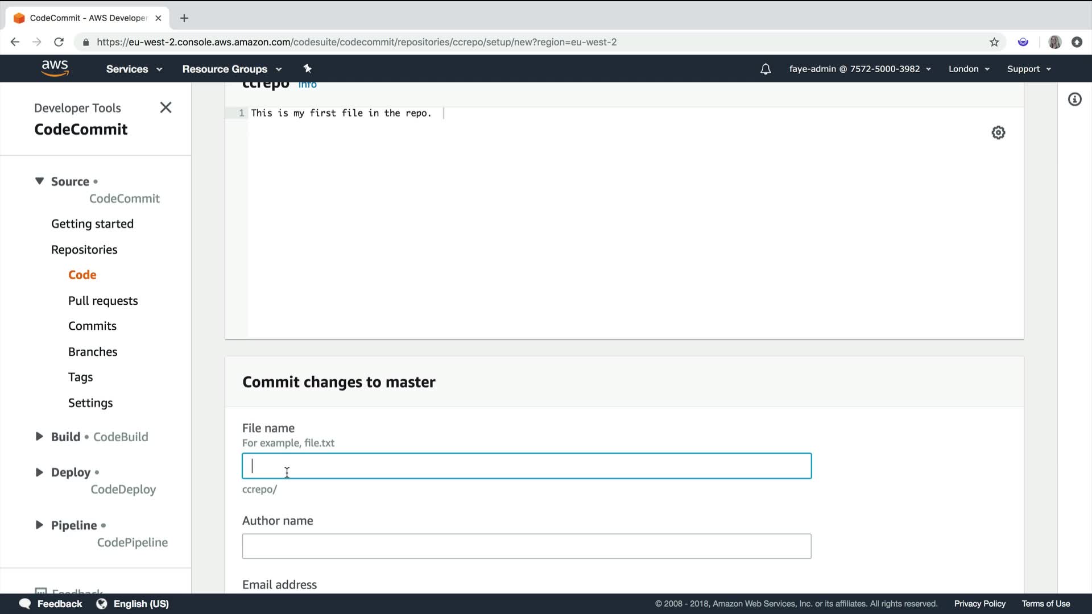Close the Developer Tools sidebar
This screenshot has width=1092, height=614.
pyautogui.click(x=166, y=107)
